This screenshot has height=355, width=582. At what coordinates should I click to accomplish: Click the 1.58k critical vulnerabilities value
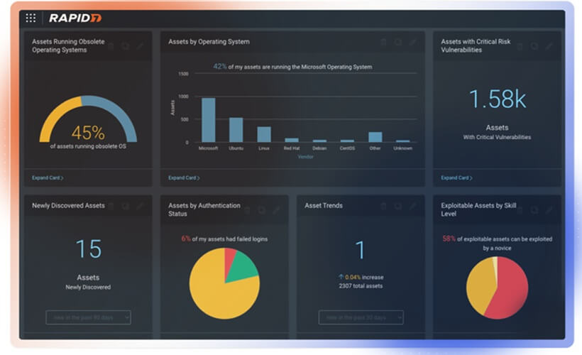(498, 99)
